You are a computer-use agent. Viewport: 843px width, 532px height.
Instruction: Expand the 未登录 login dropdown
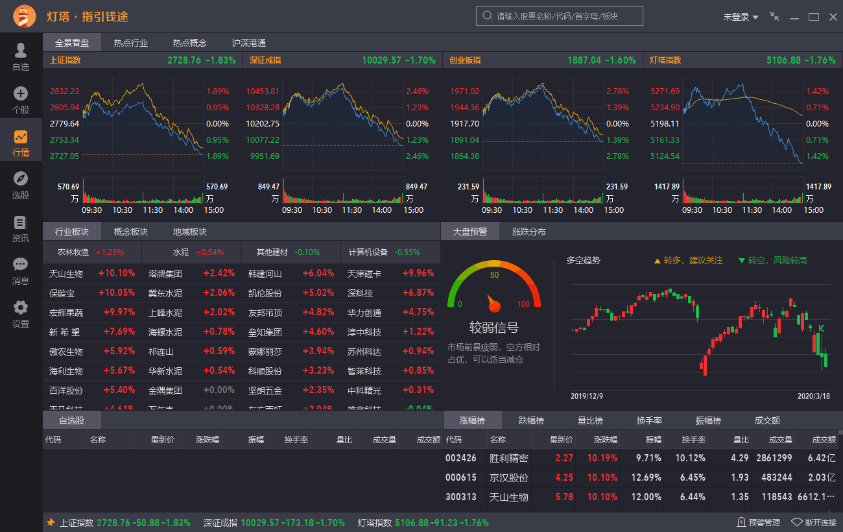741,17
